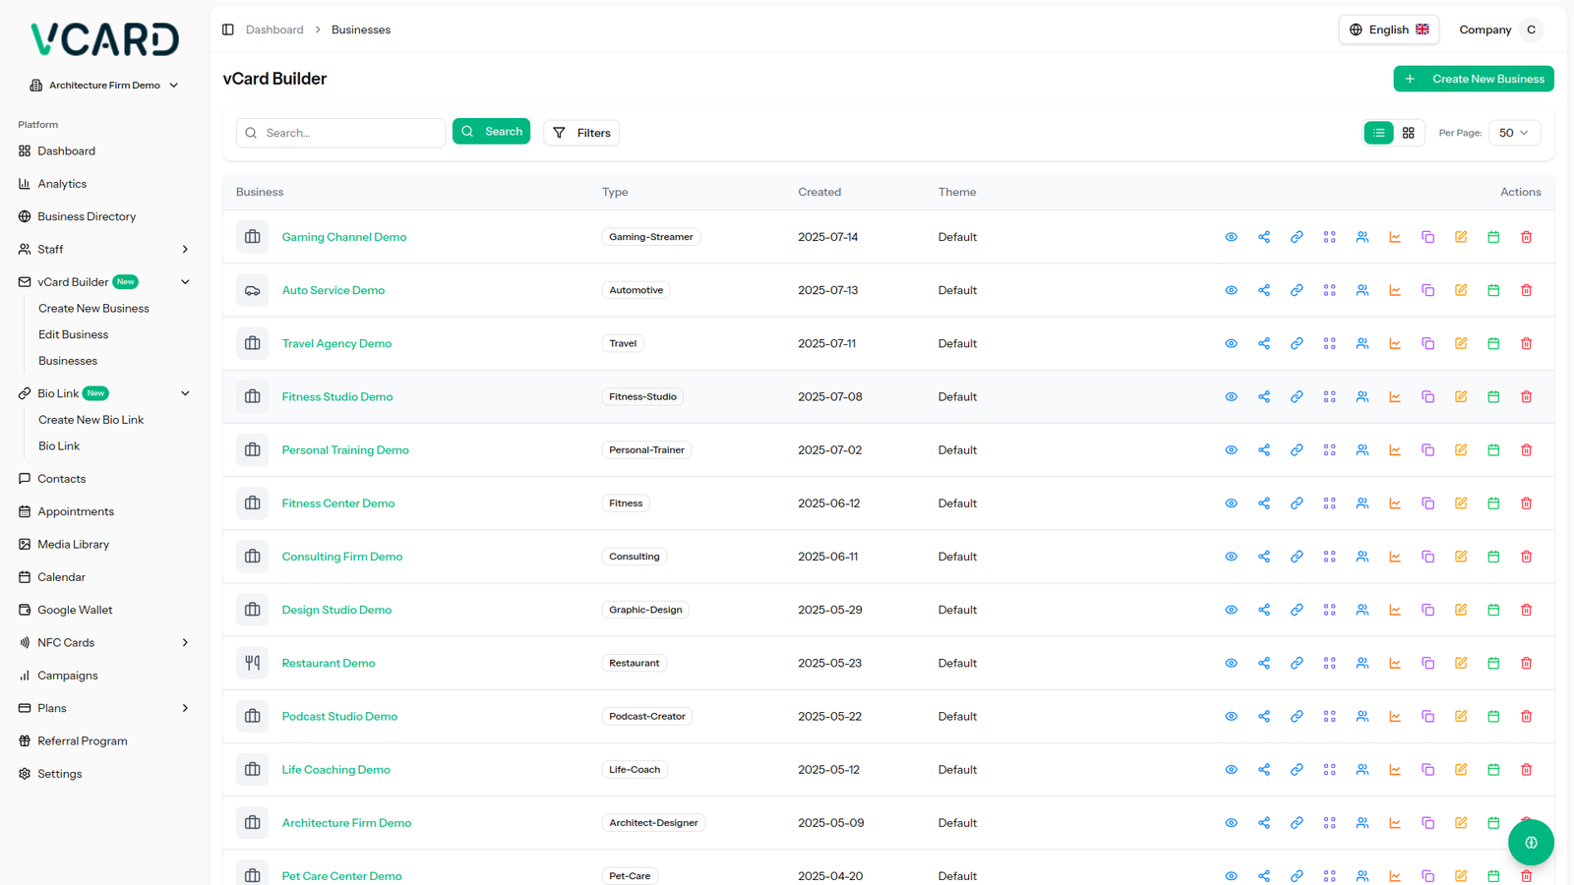Switch to grid view layout

point(1409,133)
